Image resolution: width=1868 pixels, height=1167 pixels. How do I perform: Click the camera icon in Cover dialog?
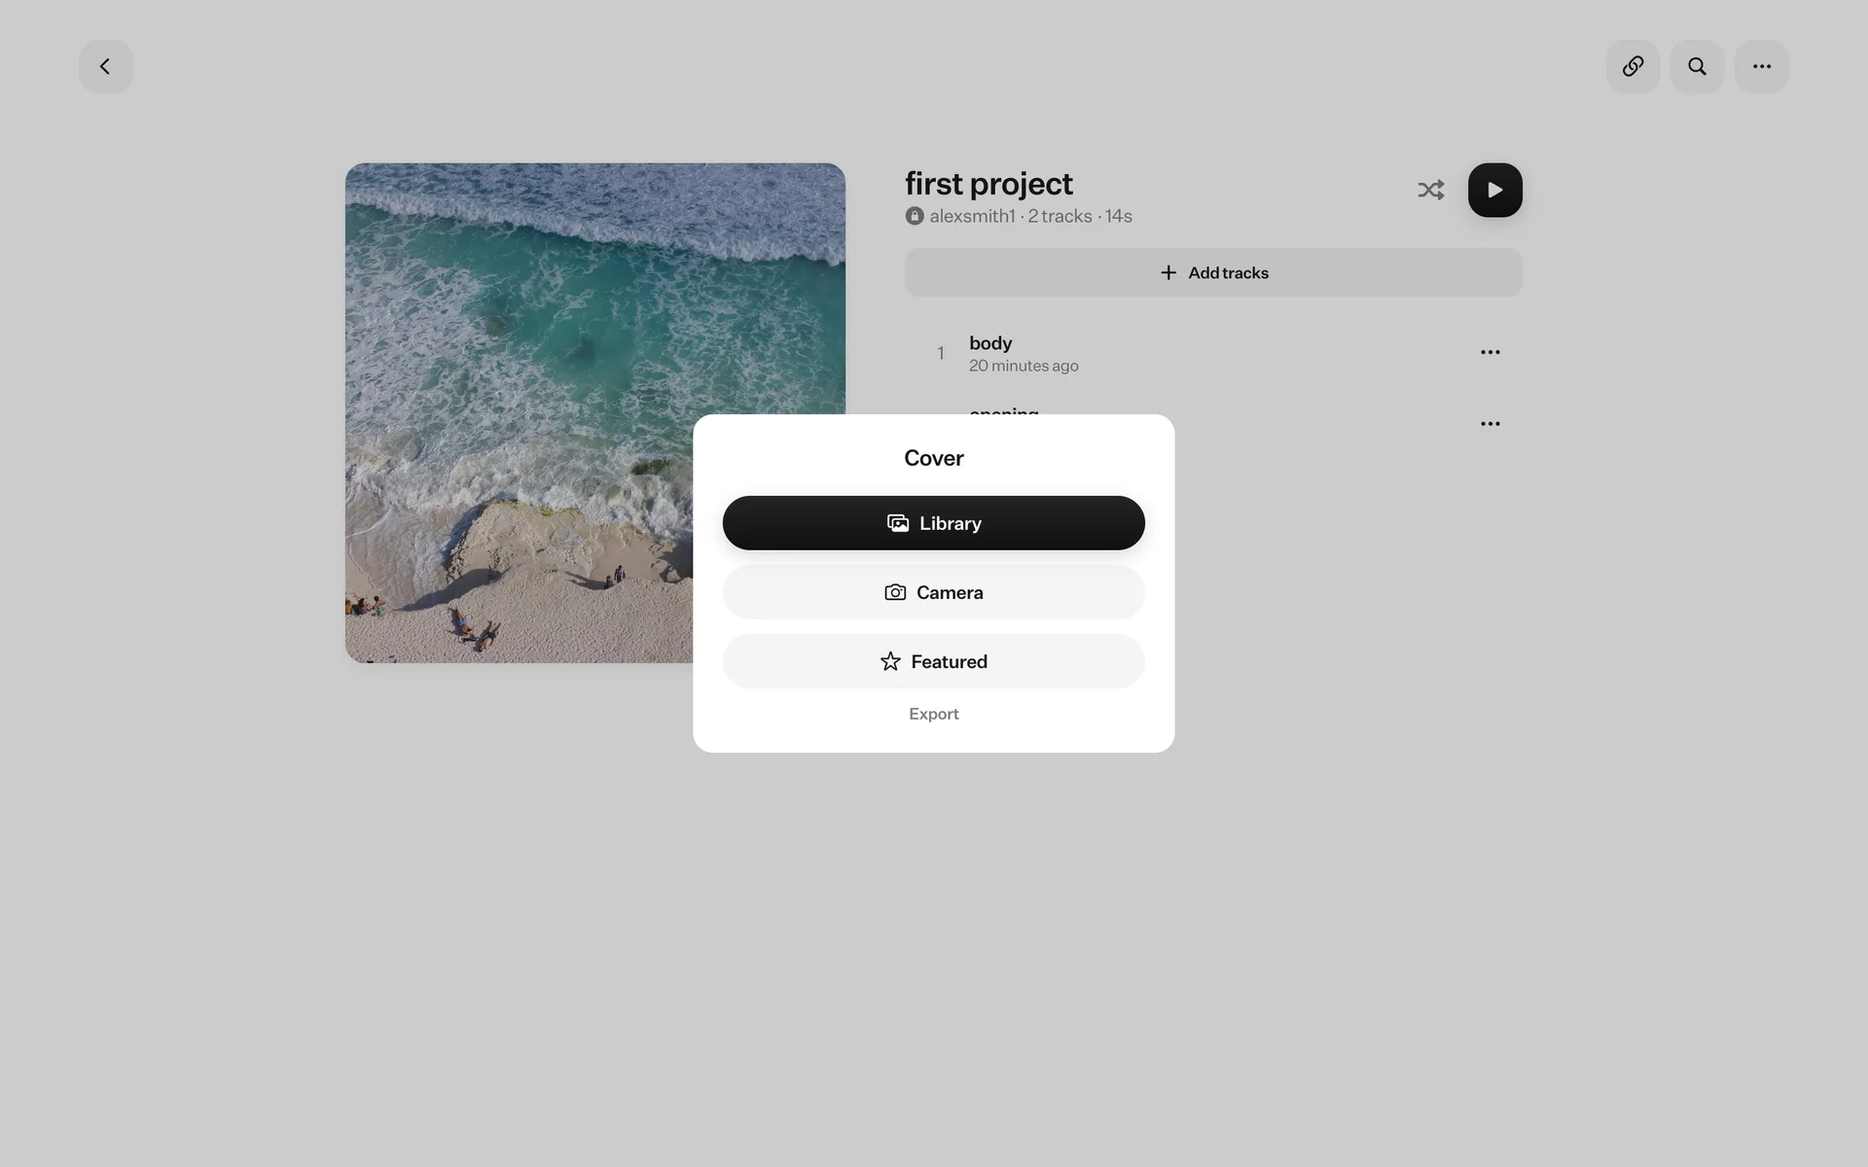click(895, 592)
